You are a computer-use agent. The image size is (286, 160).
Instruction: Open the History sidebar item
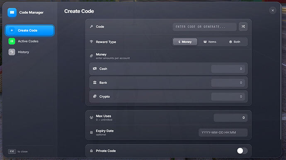(x=29, y=52)
